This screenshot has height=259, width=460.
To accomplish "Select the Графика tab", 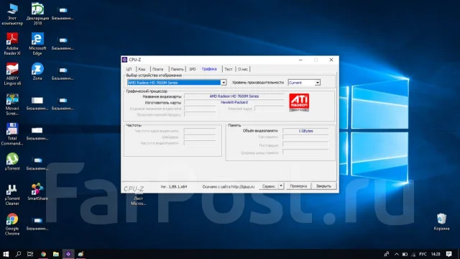I will pyautogui.click(x=209, y=69).
